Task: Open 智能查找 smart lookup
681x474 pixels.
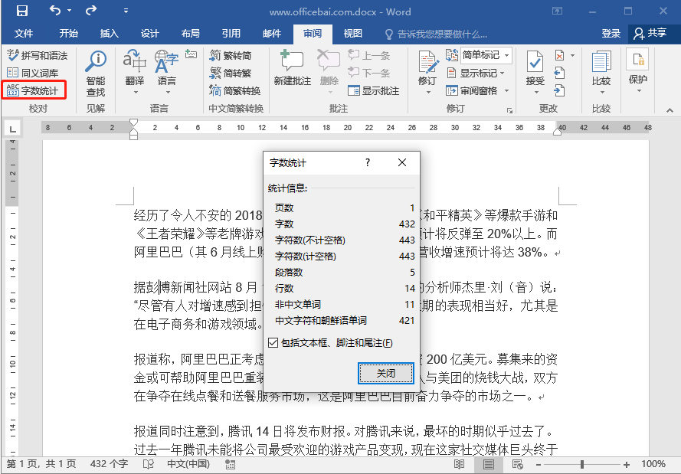Action: pyautogui.click(x=96, y=74)
